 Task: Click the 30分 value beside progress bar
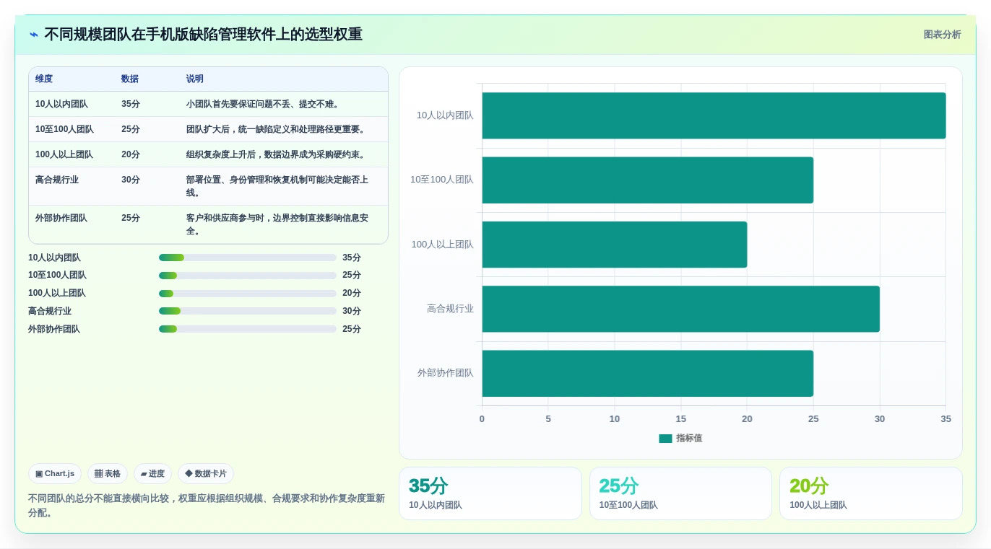pyautogui.click(x=352, y=311)
